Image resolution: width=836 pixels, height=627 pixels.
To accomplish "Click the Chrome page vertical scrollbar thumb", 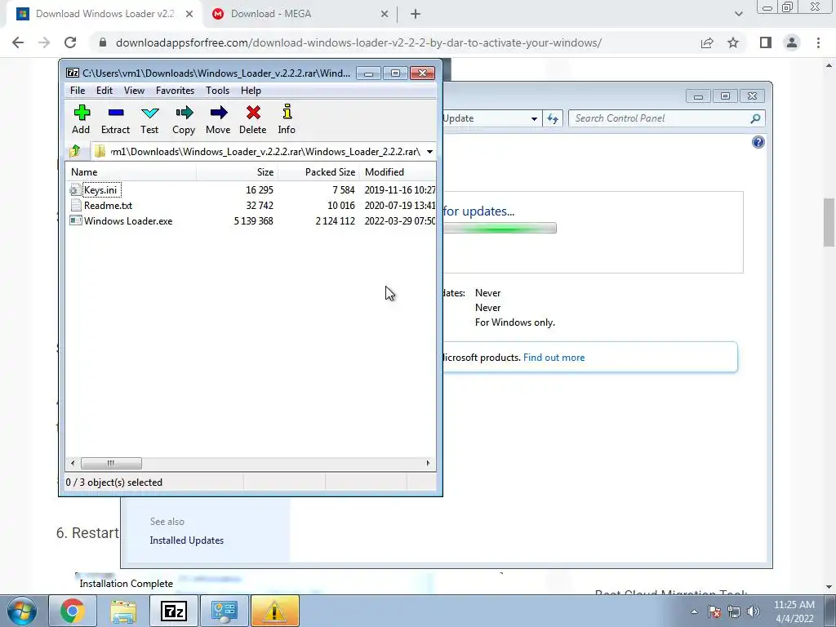I will click(x=829, y=222).
